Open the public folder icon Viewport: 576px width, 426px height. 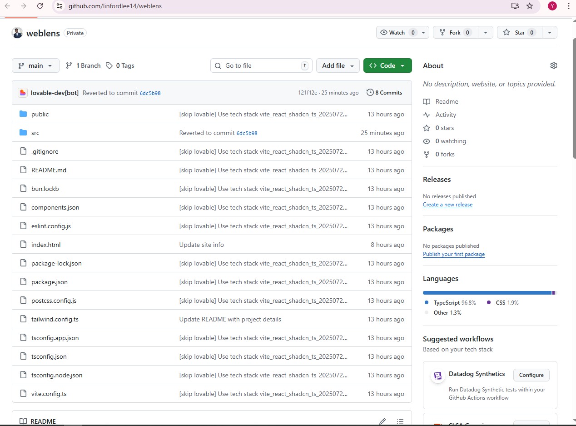pyautogui.click(x=23, y=114)
